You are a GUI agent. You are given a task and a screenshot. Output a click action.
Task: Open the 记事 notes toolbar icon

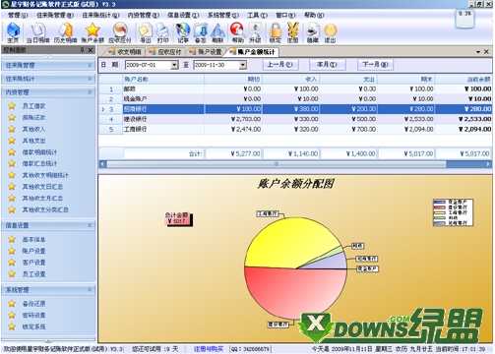183,32
